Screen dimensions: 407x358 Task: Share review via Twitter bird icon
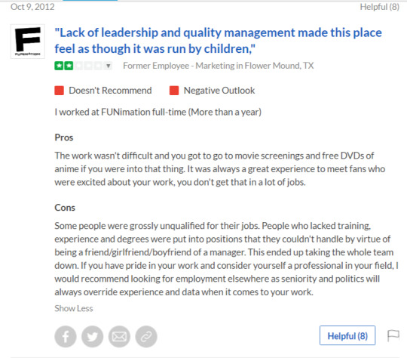(93, 336)
